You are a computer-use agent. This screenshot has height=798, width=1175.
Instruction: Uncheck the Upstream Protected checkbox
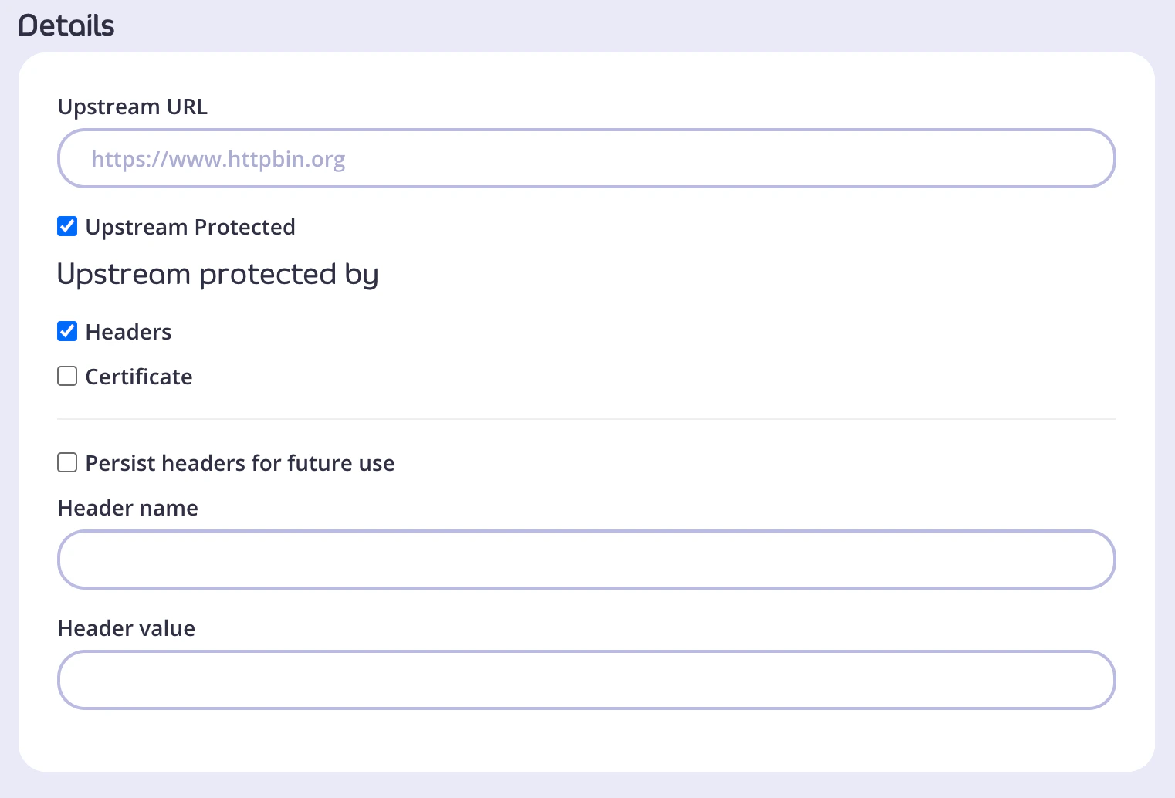[67, 226]
